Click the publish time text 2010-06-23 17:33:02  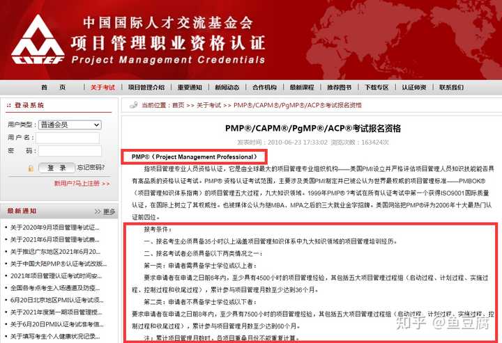coord(298,143)
